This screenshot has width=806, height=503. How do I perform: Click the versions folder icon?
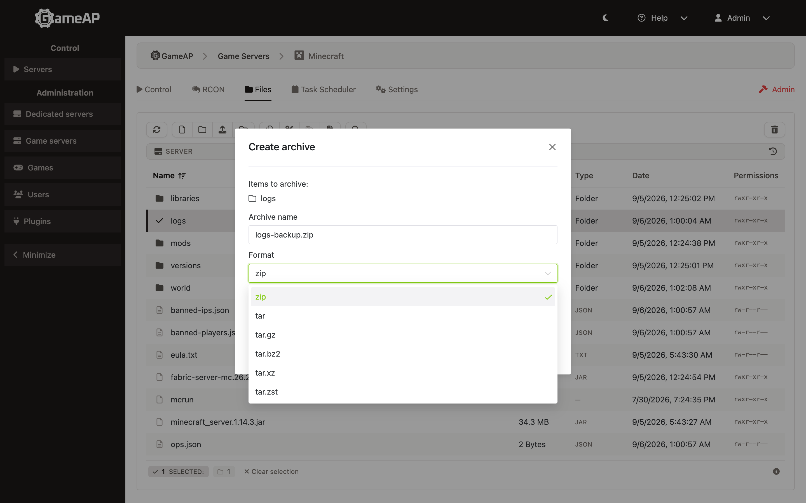pyautogui.click(x=160, y=265)
